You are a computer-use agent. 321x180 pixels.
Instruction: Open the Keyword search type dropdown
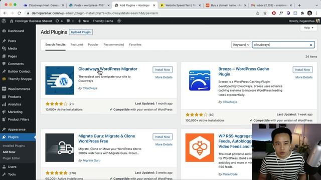[x=241, y=44]
